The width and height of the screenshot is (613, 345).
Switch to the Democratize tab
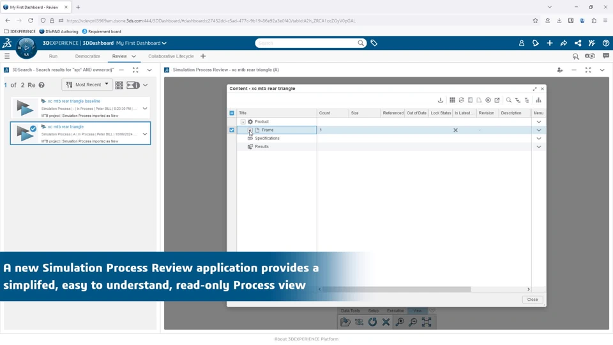[x=87, y=56]
